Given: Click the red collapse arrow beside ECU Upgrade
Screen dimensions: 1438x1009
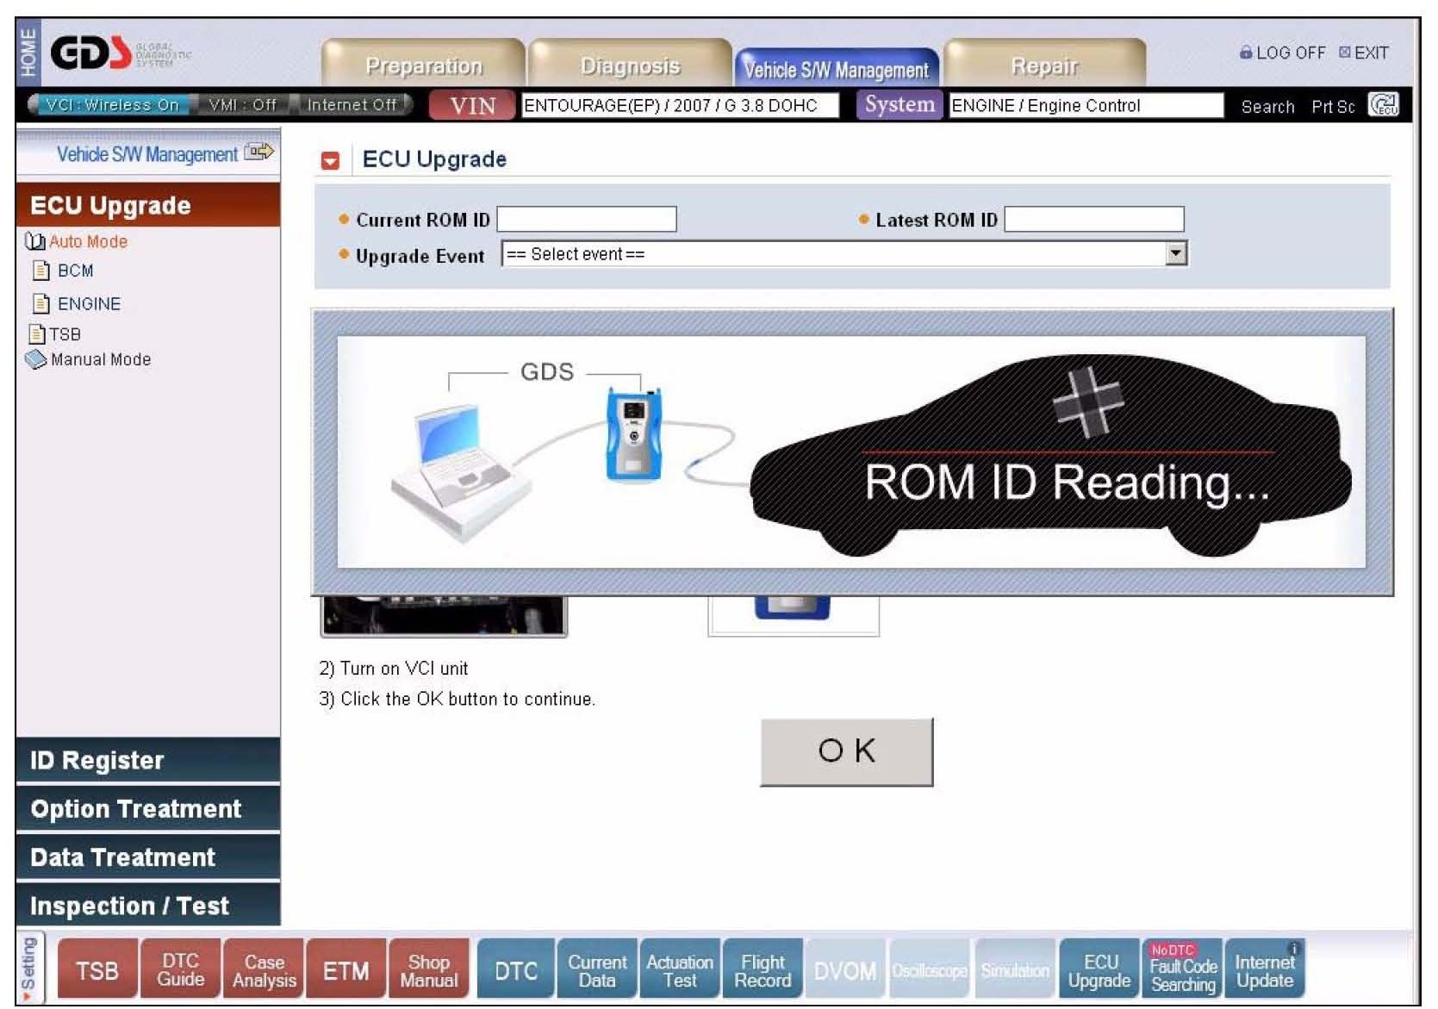Looking at the screenshot, I should [x=330, y=161].
